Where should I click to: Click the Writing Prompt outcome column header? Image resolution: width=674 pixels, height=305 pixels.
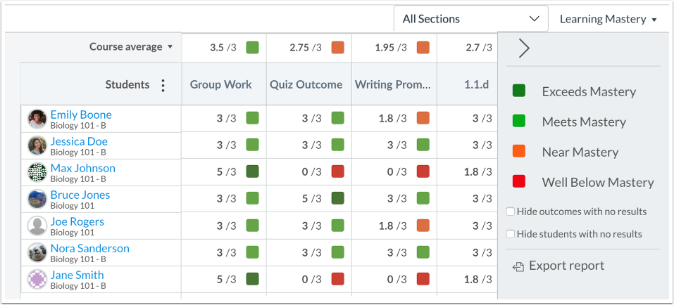(392, 84)
